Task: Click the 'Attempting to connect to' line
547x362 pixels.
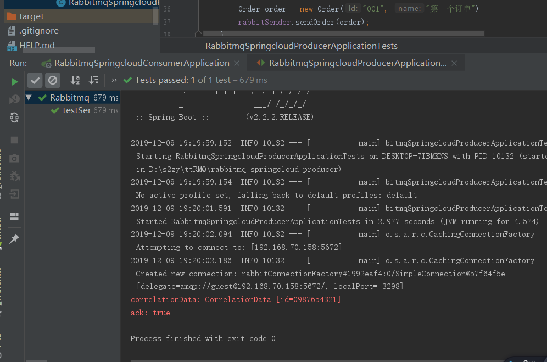Action: pyautogui.click(x=238, y=248)
